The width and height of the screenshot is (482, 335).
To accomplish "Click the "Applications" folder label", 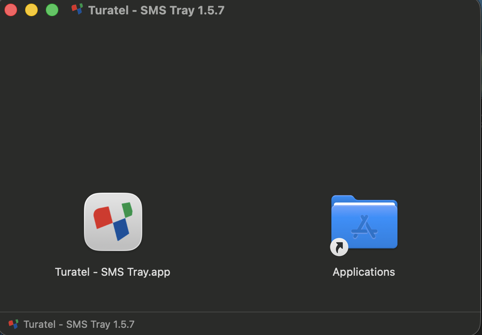I will tap(364, 272).
